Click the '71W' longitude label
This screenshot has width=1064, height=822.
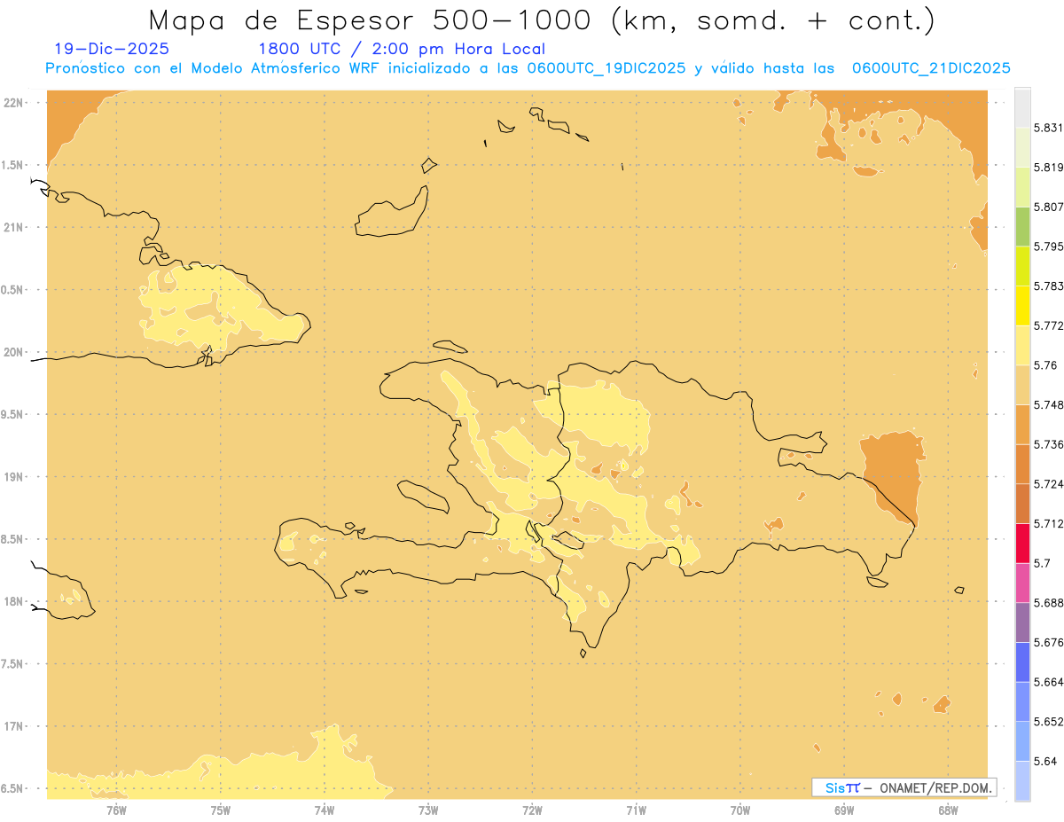click(x=636, y=810)
